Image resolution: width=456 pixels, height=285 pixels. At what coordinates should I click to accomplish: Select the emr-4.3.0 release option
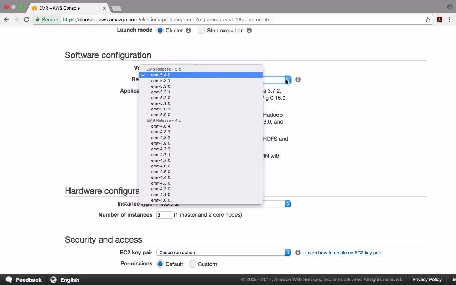click(x=201, y=183)
